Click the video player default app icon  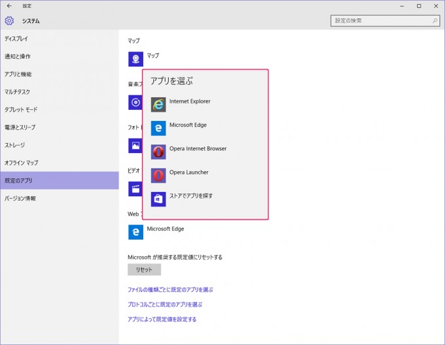[x=135, y=189]
